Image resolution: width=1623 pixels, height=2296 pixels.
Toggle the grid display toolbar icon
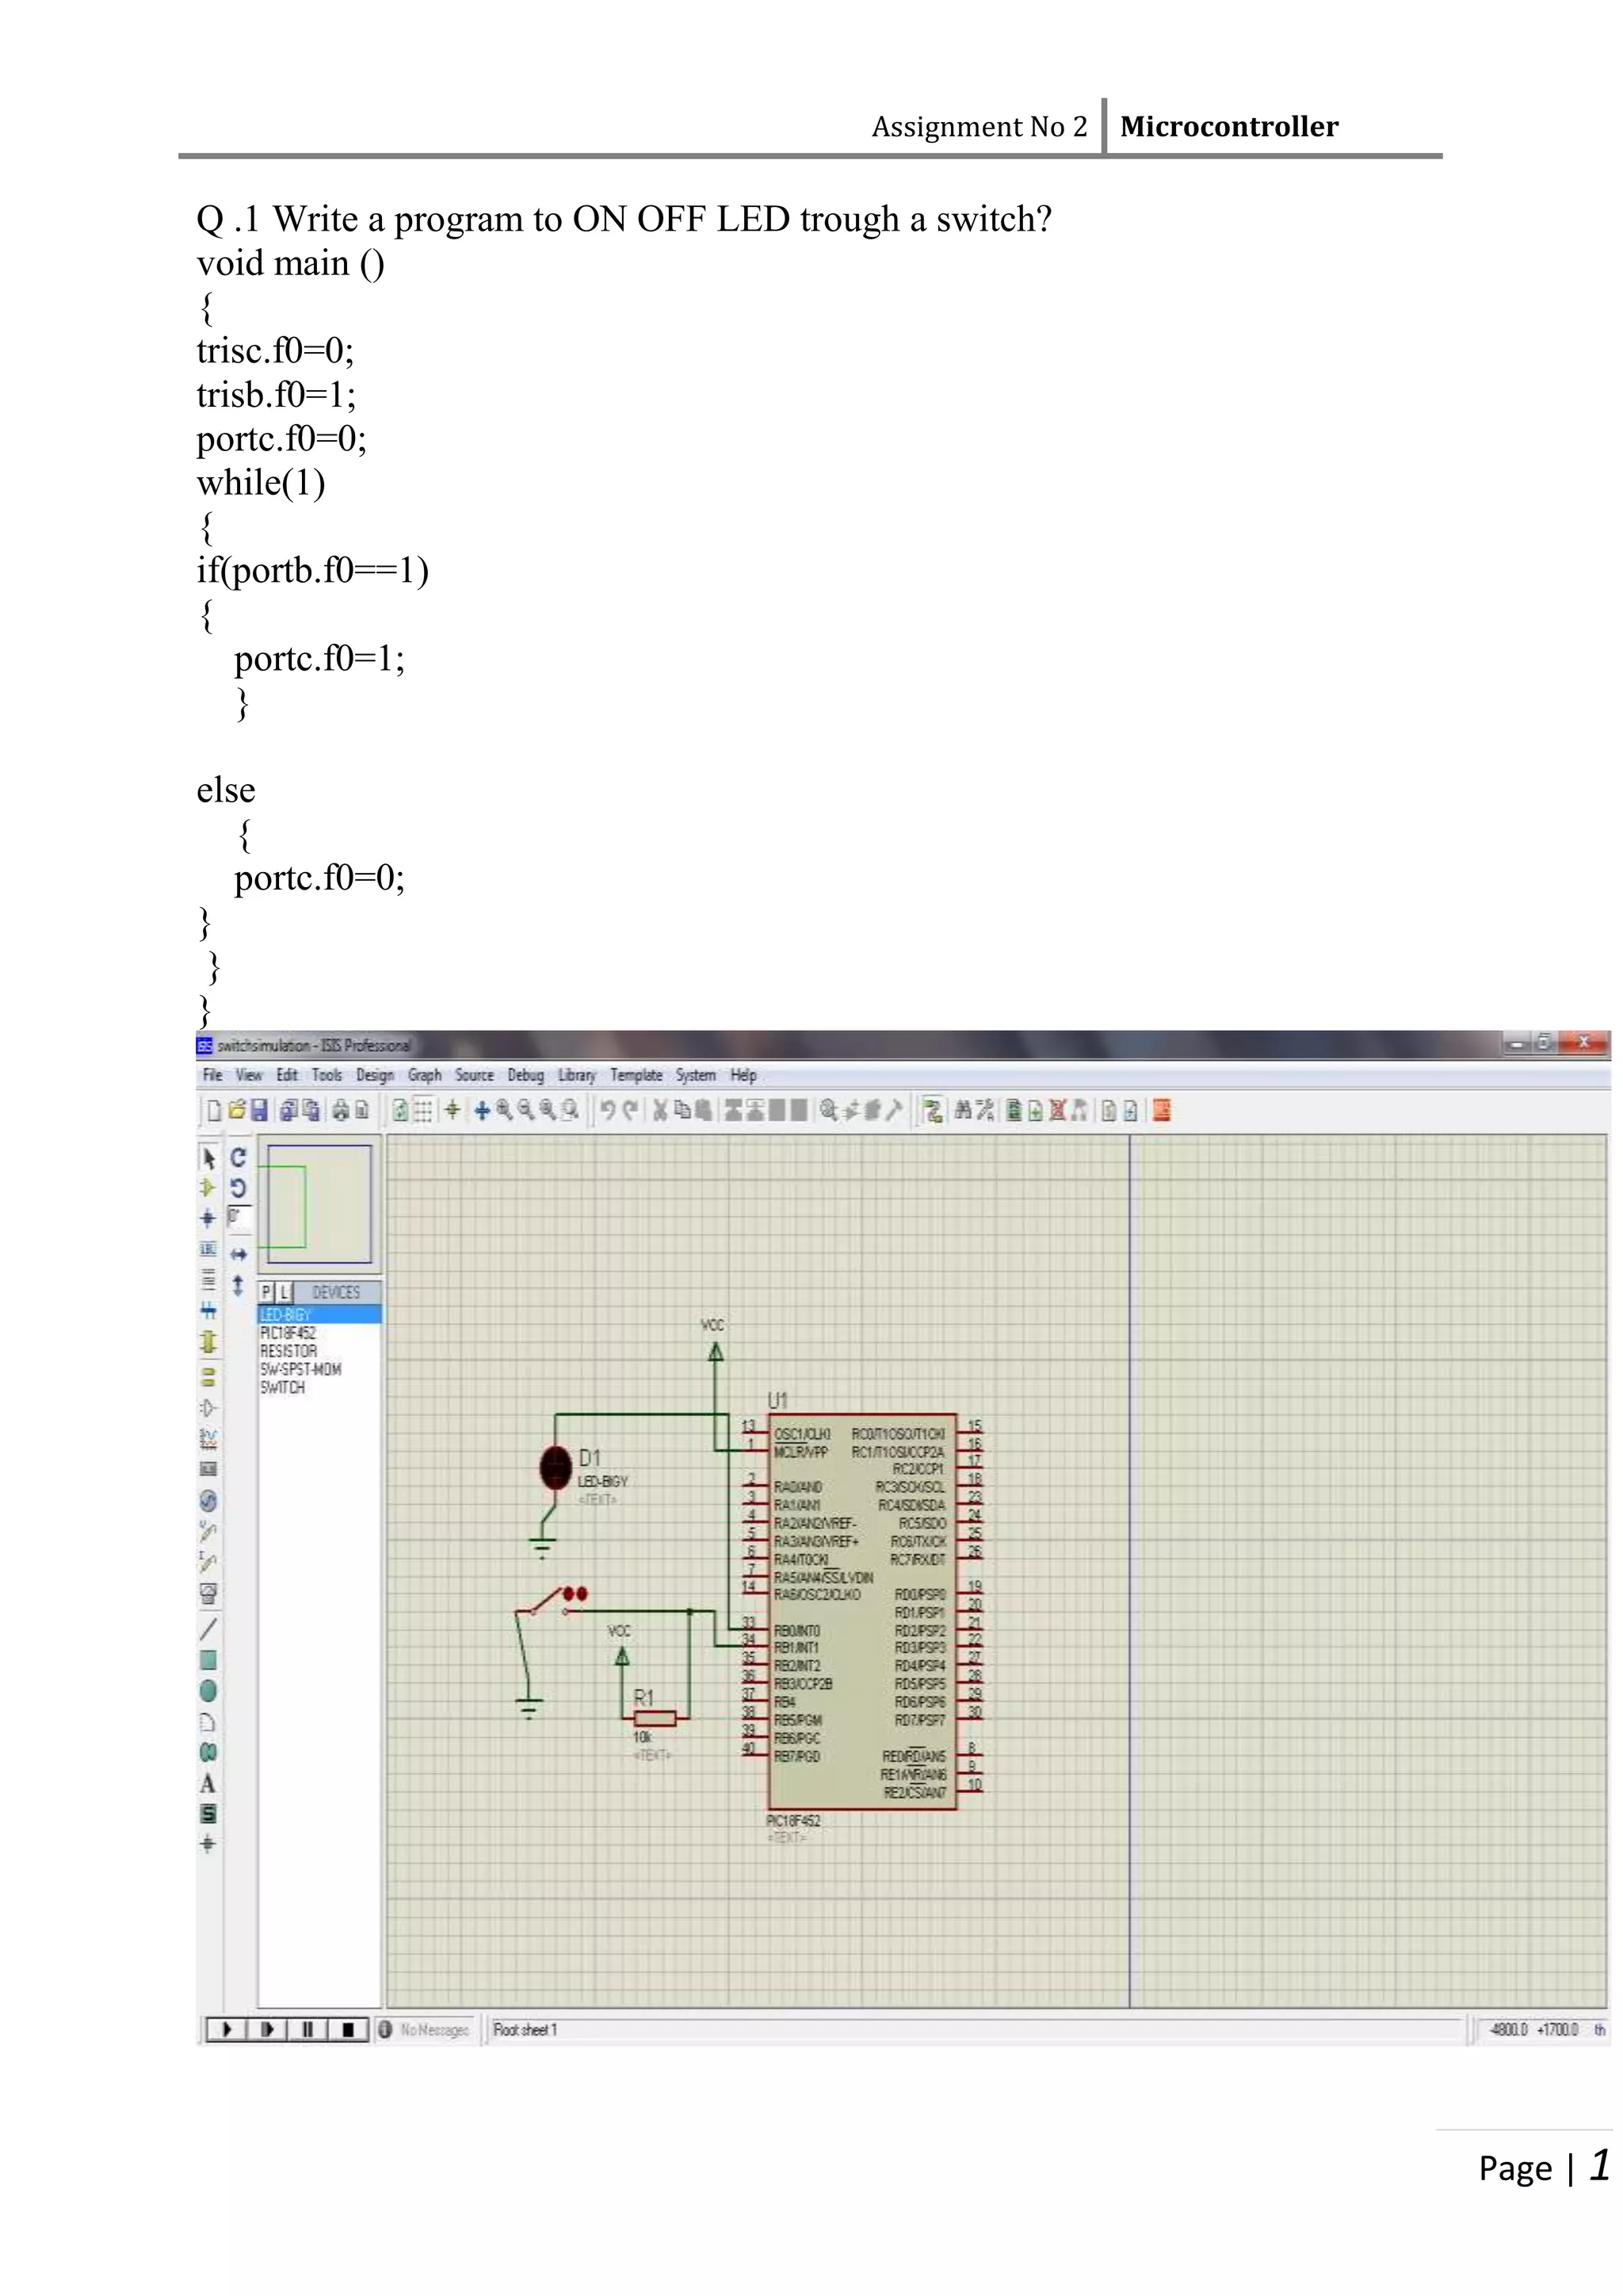[x=422, y=1110]
